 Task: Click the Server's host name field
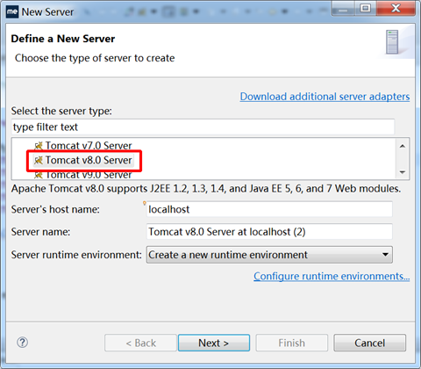click(269, 209)
